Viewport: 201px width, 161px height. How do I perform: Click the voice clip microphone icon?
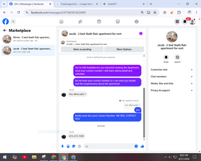(x=62, y=146)
